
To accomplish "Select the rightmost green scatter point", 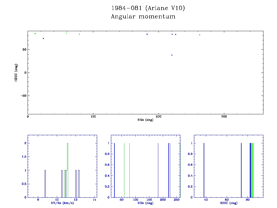I will click(x=200, y=35).
